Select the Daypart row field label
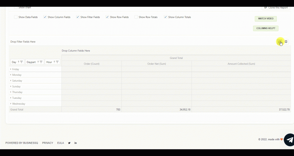 click(x=31, y=62)
